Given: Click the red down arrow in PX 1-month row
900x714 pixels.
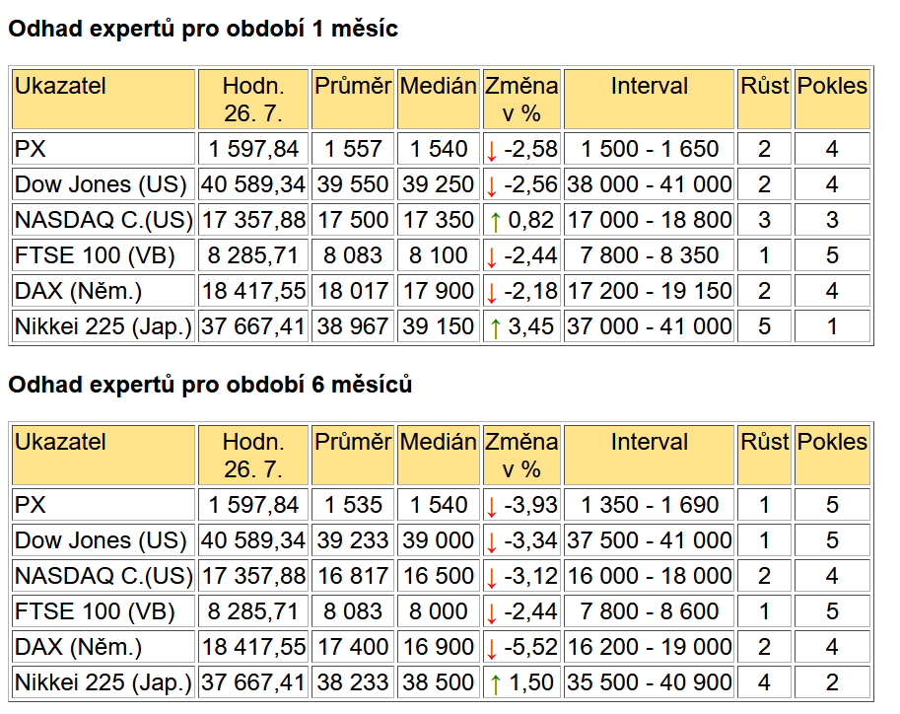Looking at the screenshot, I should click(491, 151).
